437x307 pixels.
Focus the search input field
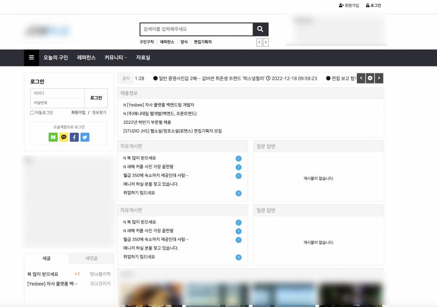click(x=196, y=29)
